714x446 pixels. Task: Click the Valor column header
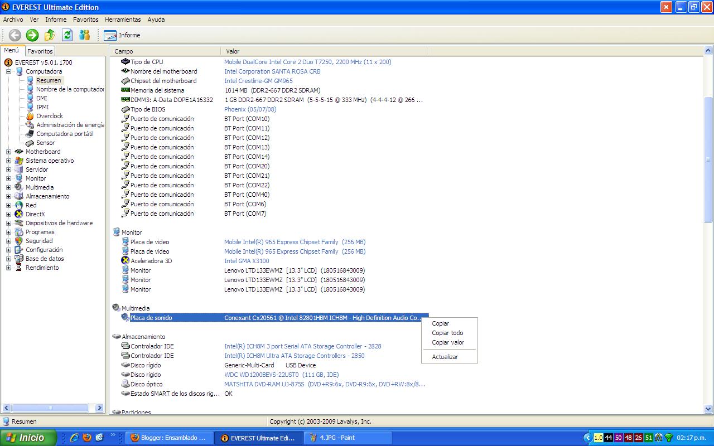325,51
